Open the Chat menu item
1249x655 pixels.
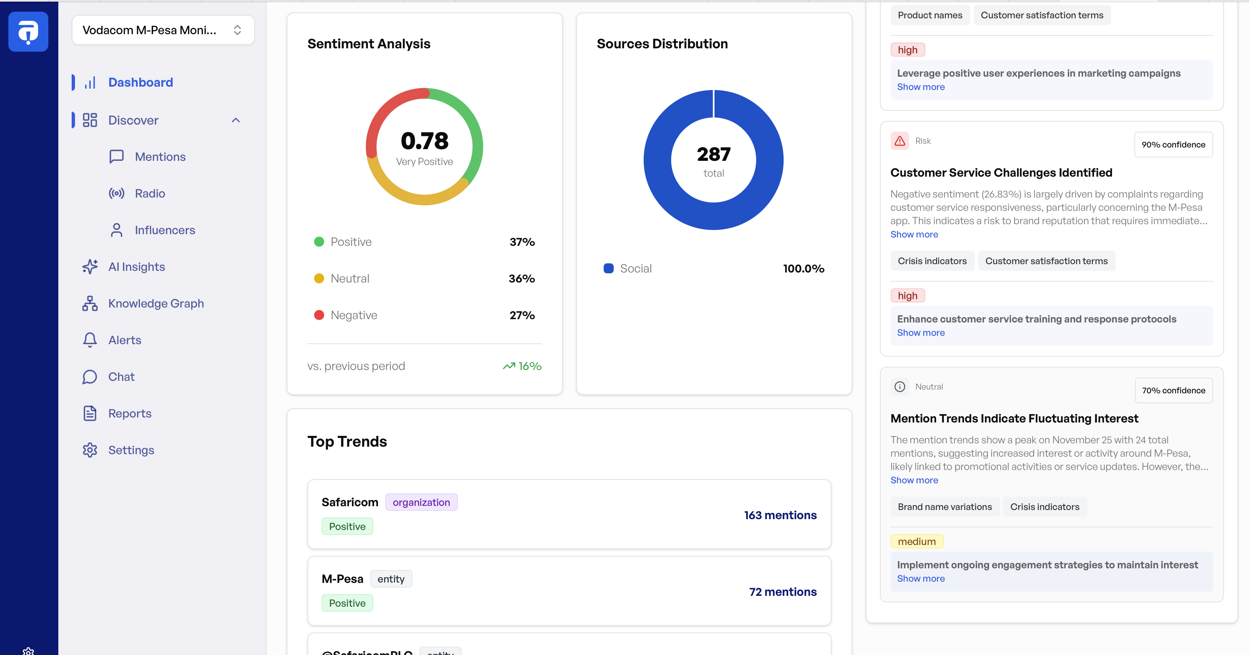121,377
